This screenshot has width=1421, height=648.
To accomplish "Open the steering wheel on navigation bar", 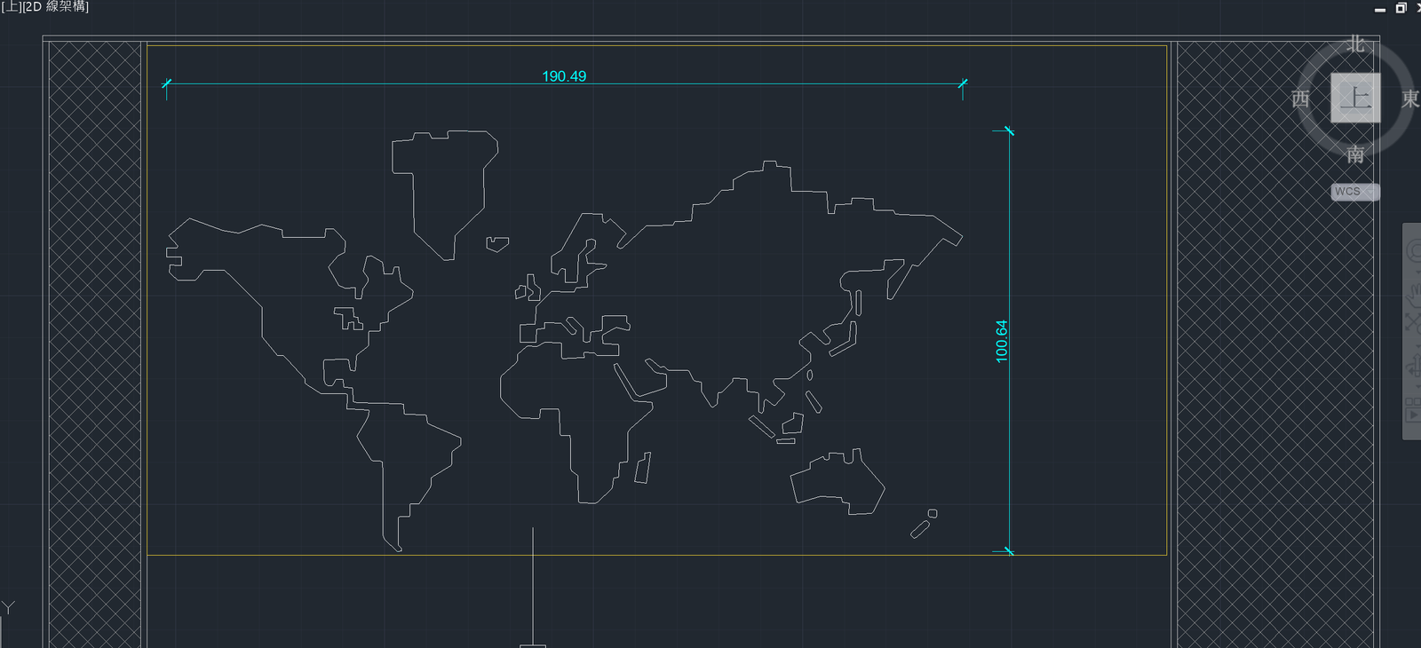I will click(x=1412, y=251).
